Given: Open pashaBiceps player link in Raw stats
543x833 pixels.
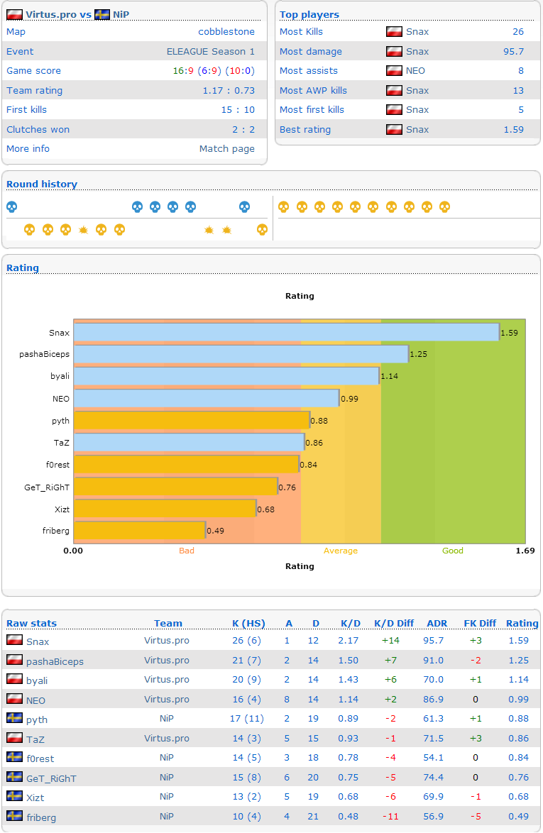Looking at the screenshot, I should click(x=55, y=661).
